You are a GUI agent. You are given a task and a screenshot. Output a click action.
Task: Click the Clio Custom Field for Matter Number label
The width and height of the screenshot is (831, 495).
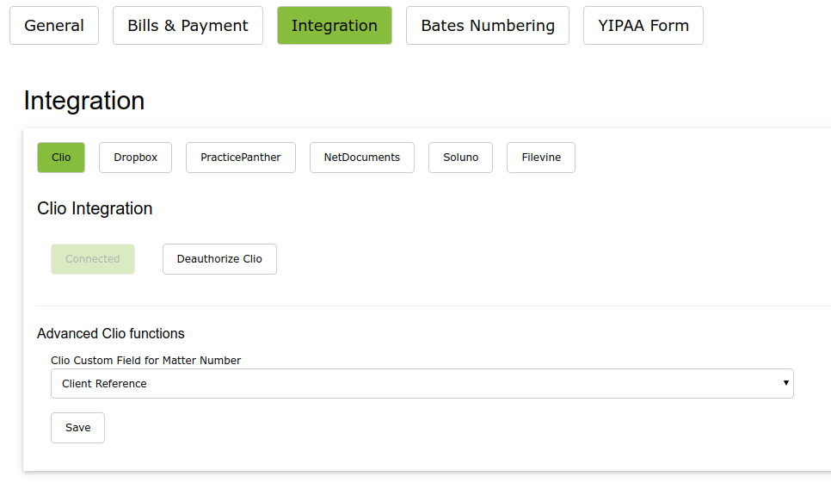click(145, 361)
